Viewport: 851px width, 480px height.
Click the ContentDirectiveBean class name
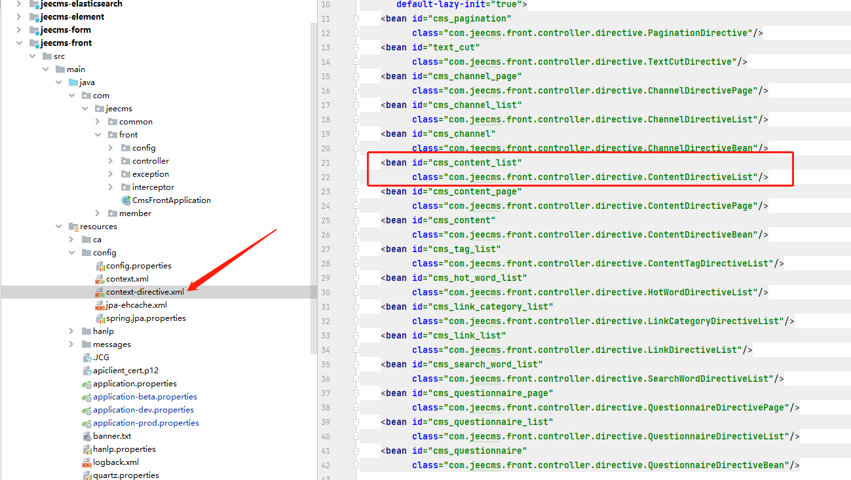coord(700,234)
